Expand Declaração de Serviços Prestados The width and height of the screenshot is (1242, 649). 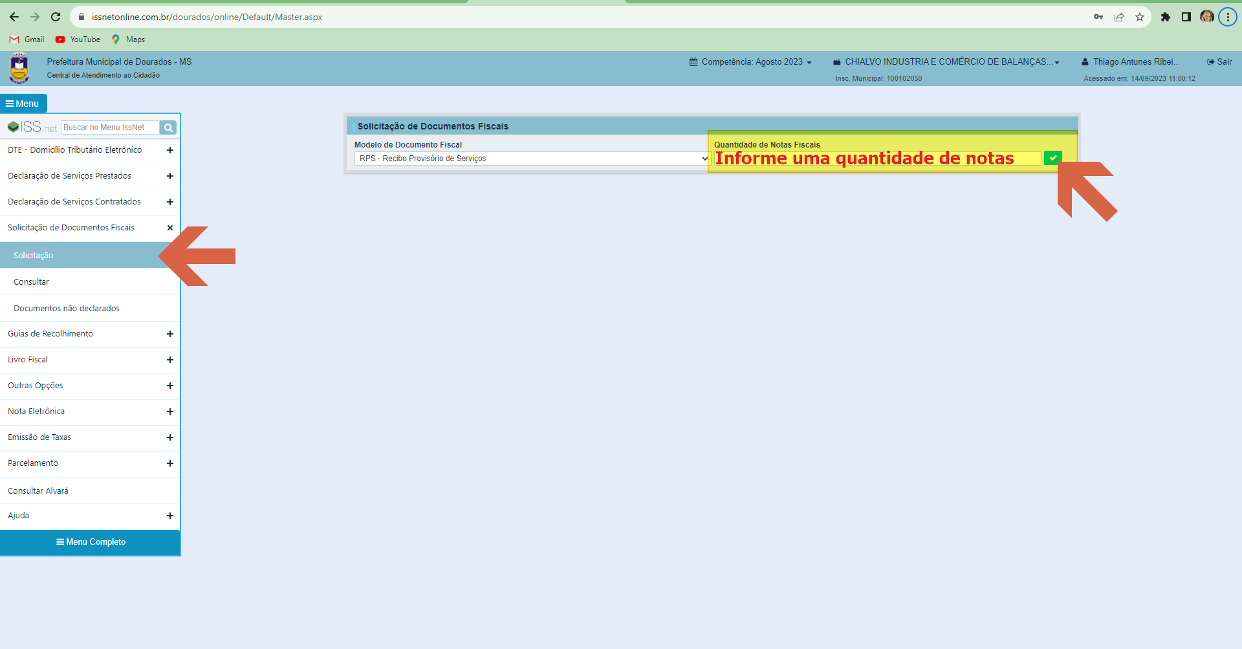[90, 176]
